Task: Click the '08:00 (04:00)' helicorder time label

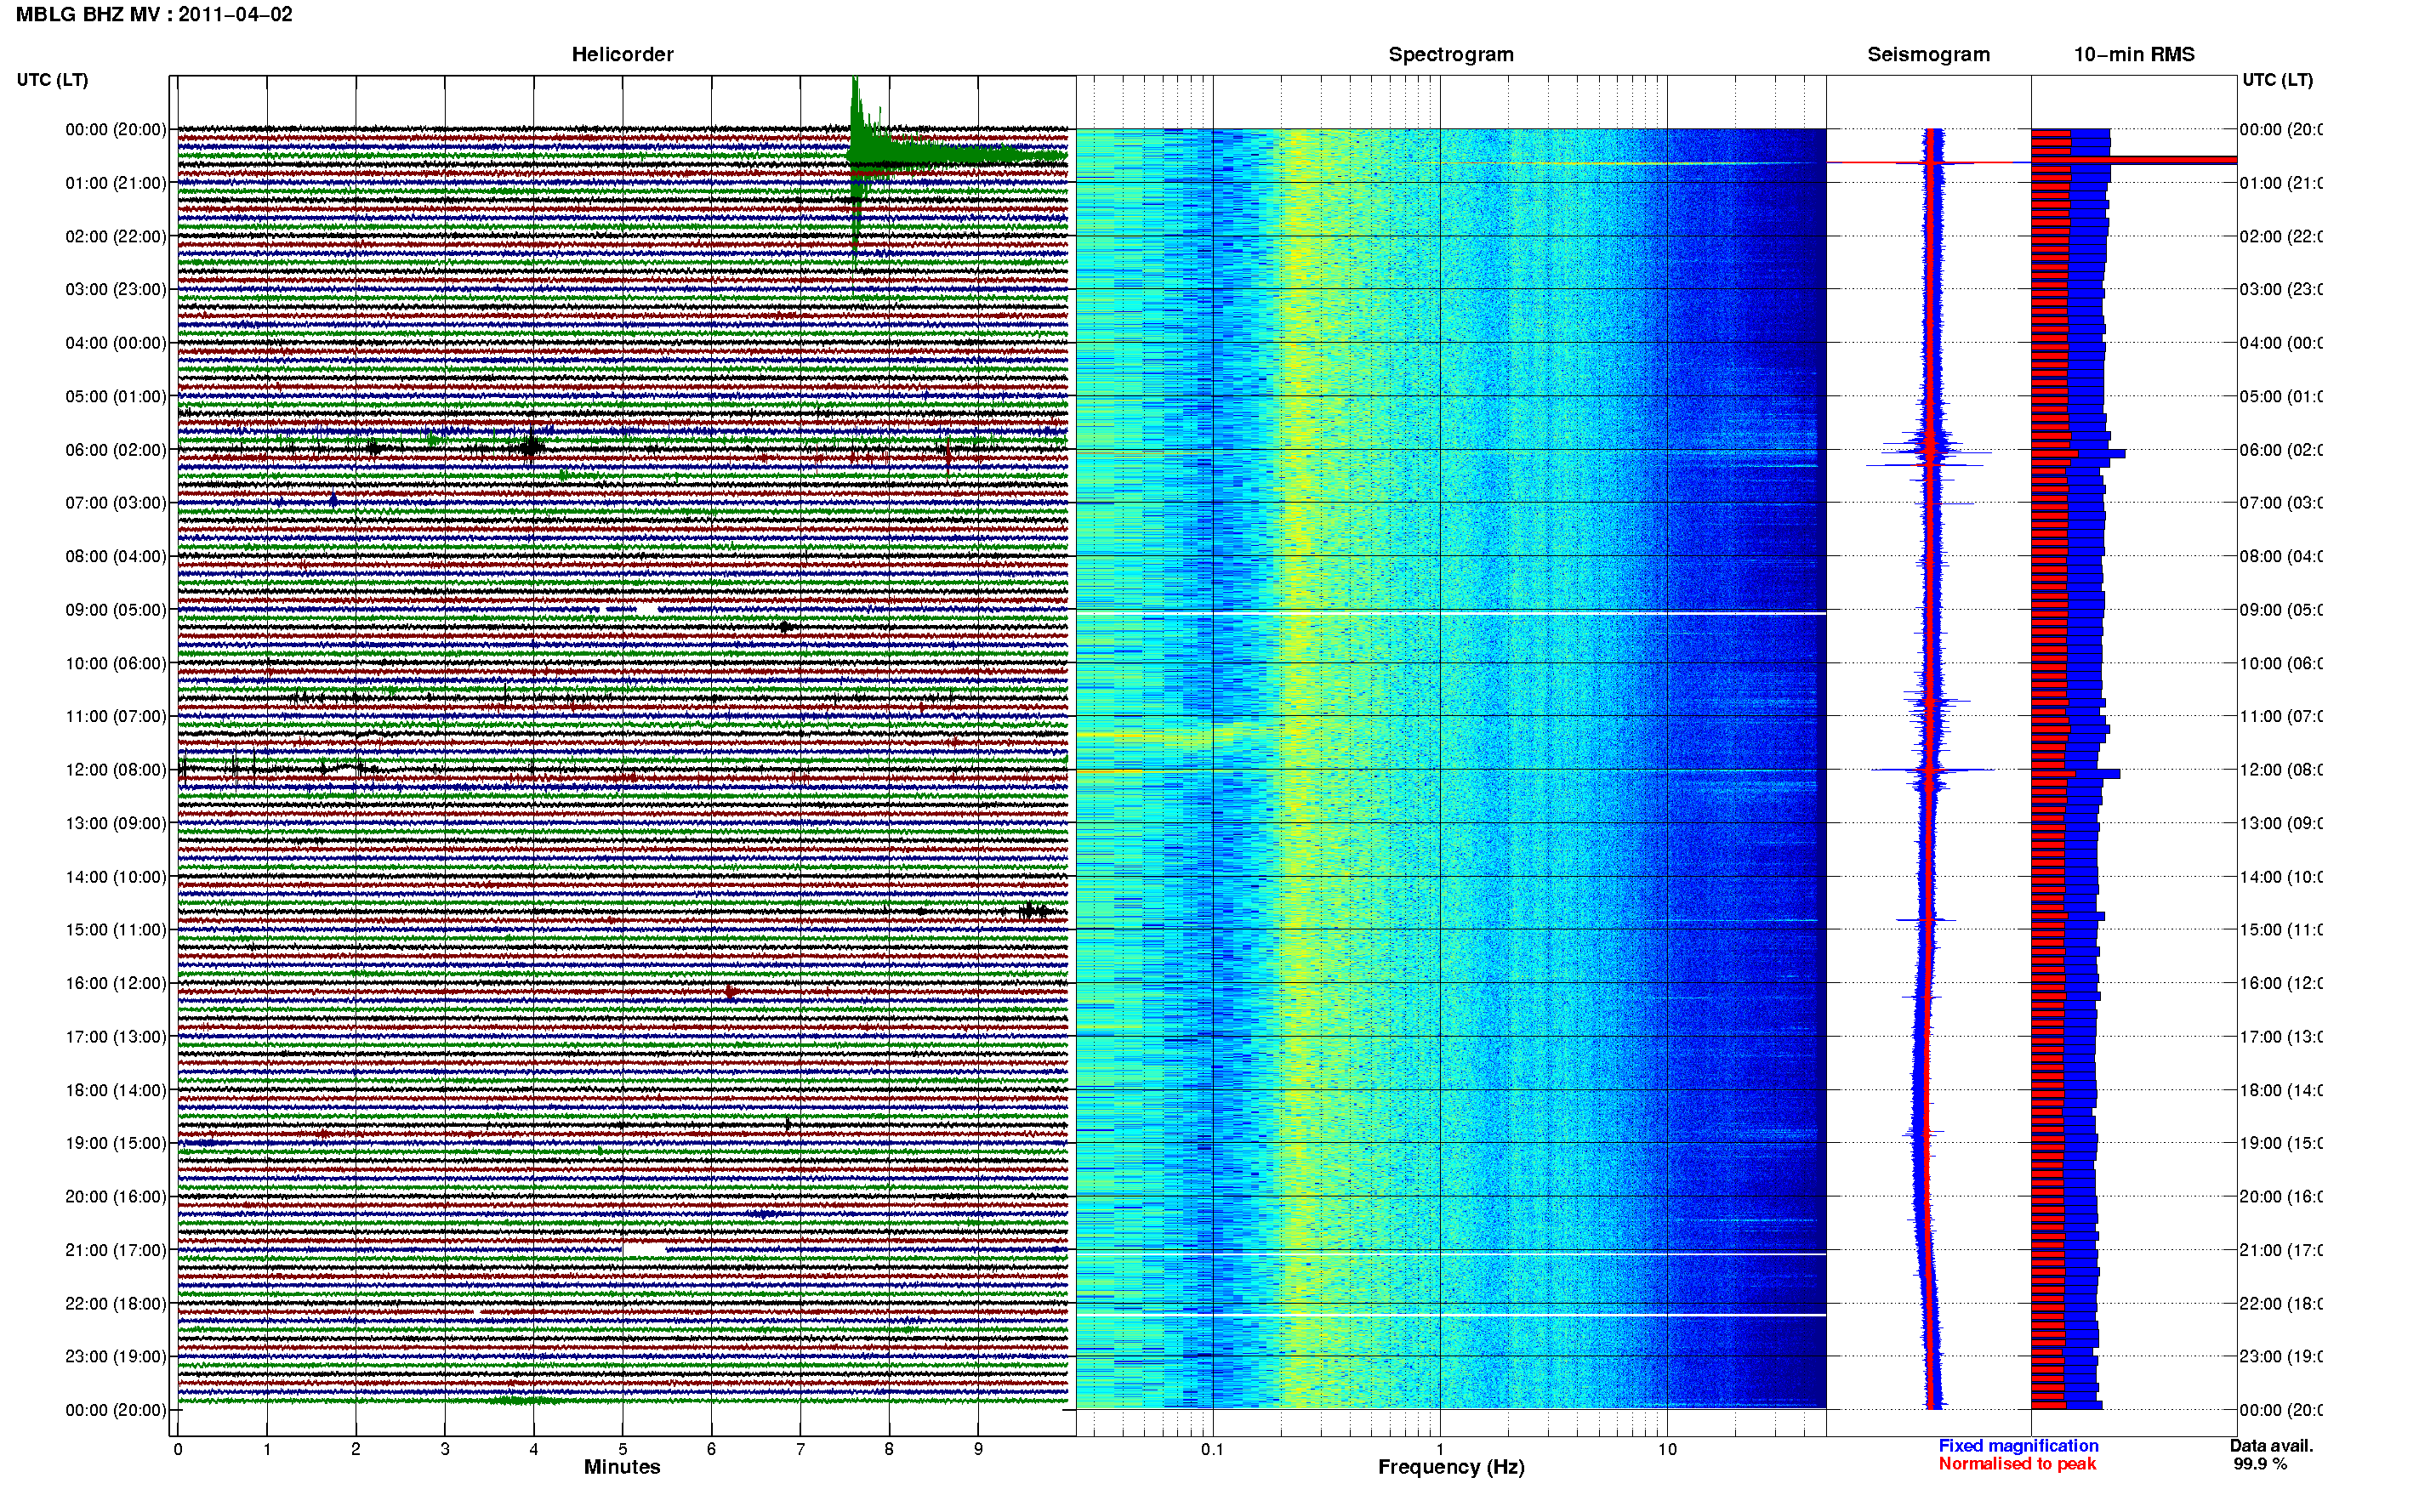Action: pos(116,556)
